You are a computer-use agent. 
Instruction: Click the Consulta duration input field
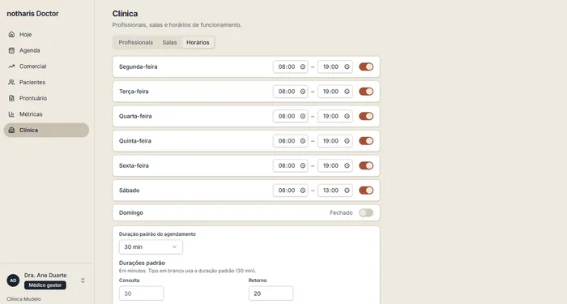[x=142, y=293]
